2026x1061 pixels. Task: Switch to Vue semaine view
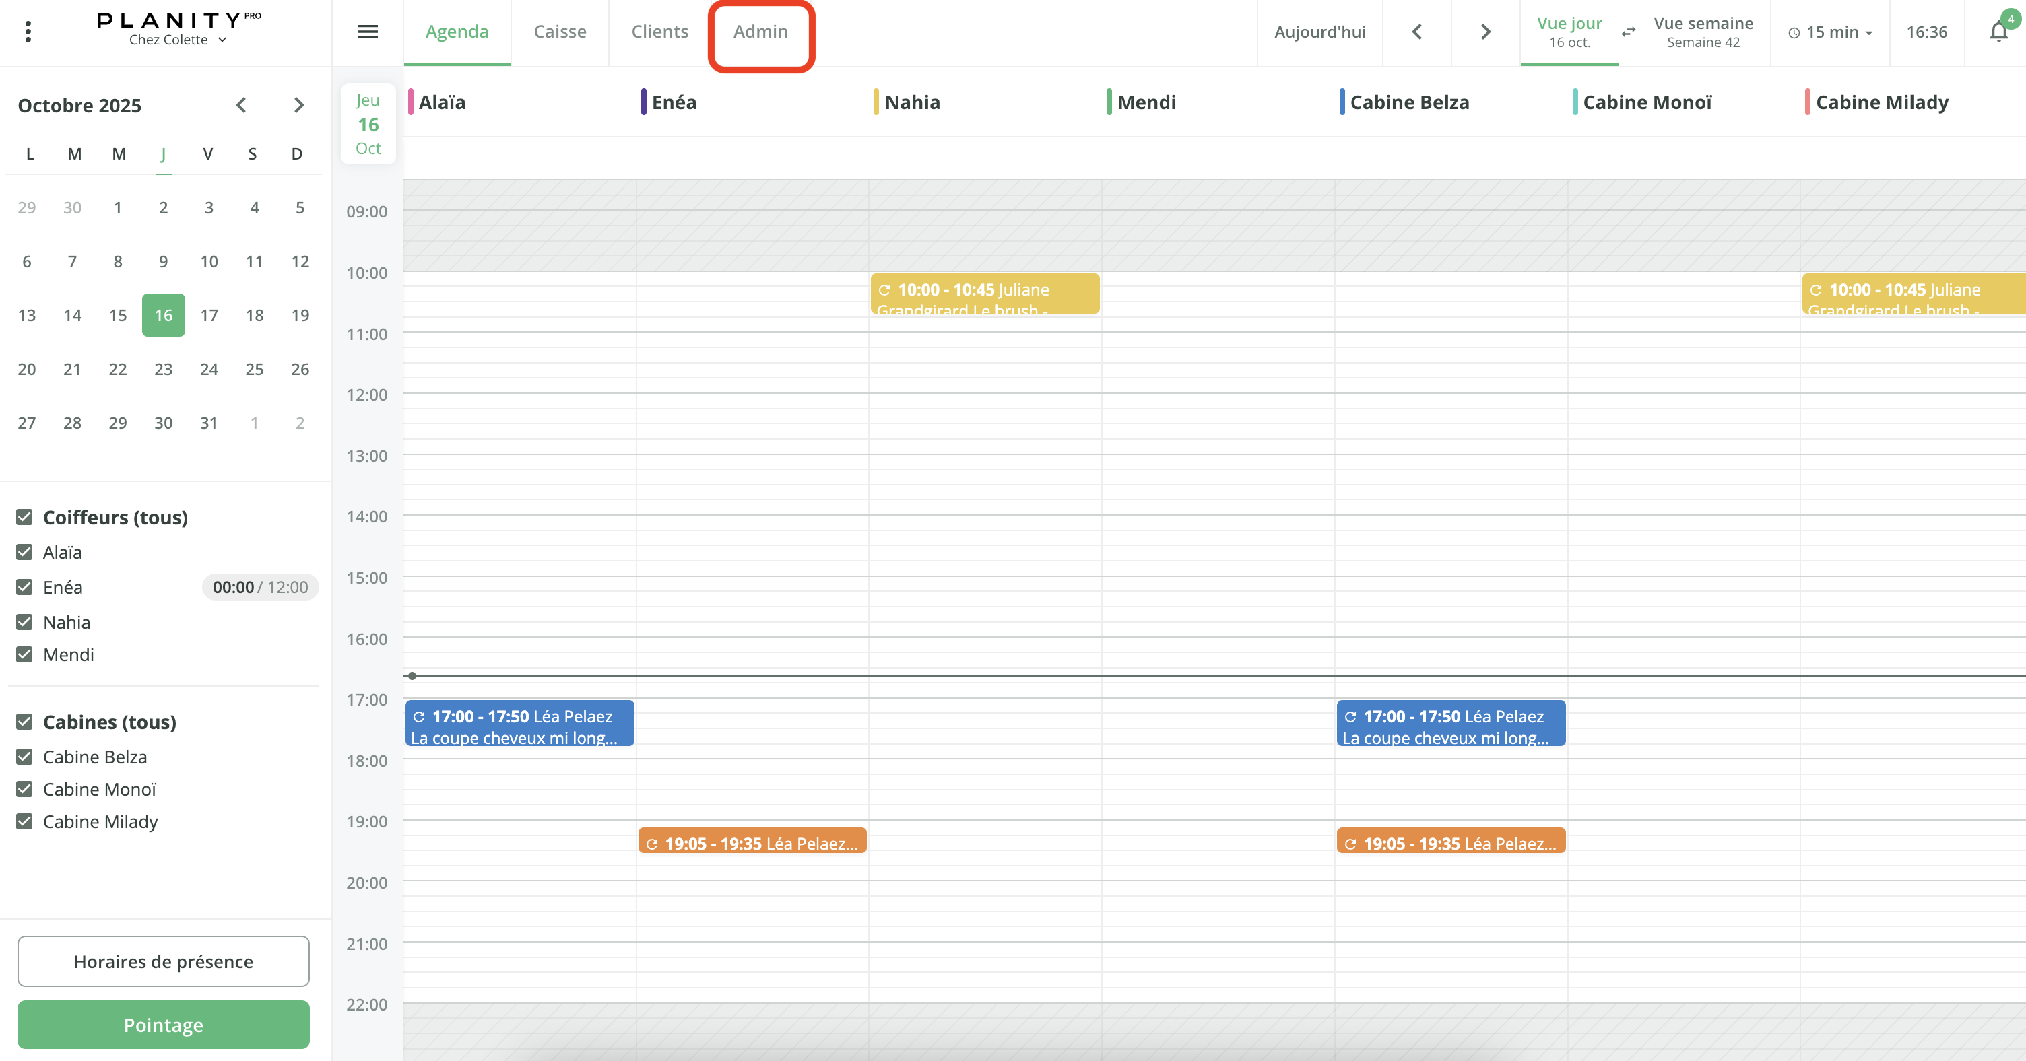[x=1703, y=32]
